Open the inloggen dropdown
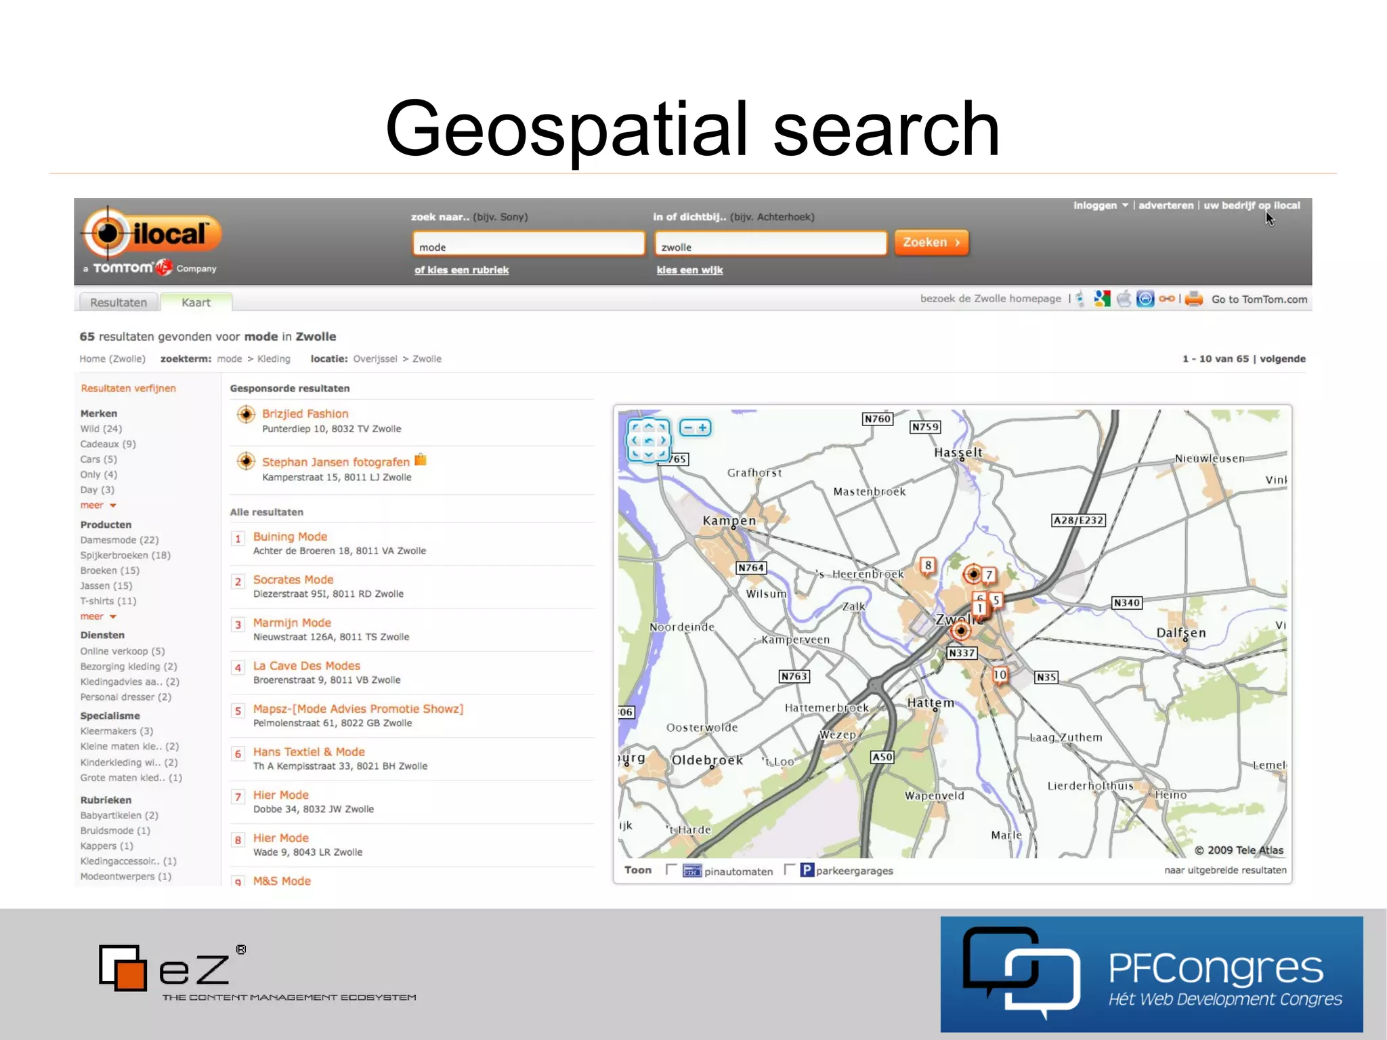Image resolution: width=1387 pixels, height=1040 pixels. click(x=1101, y=205)
